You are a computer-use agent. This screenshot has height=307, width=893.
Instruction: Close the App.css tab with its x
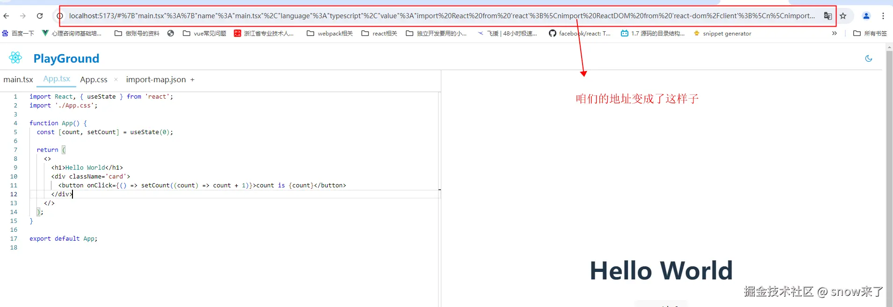click(x=116, y=79)
